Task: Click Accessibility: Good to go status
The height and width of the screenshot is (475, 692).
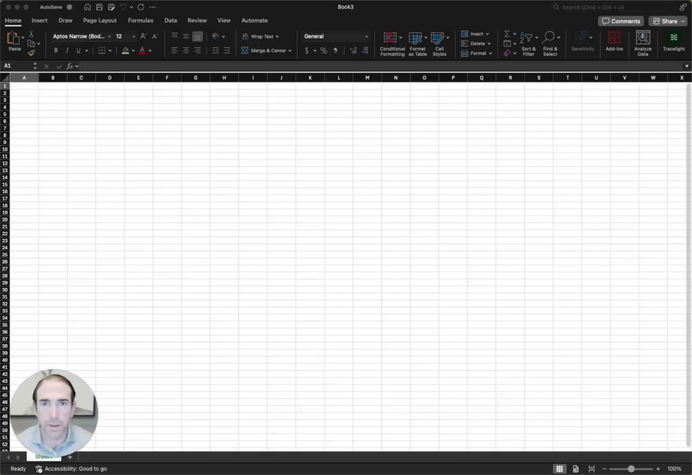Action: coord(71,469)
